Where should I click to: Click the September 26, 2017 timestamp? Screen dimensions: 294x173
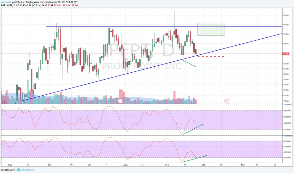coord(62,2)
